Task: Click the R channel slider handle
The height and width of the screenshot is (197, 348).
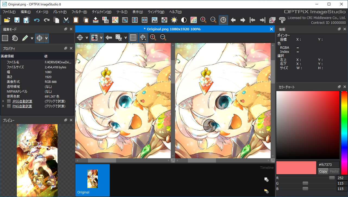Action: [332, 178]
